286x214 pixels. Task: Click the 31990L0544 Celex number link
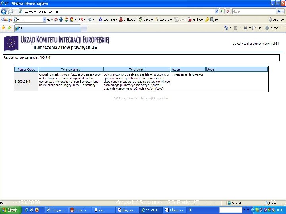tap(22, 82)
